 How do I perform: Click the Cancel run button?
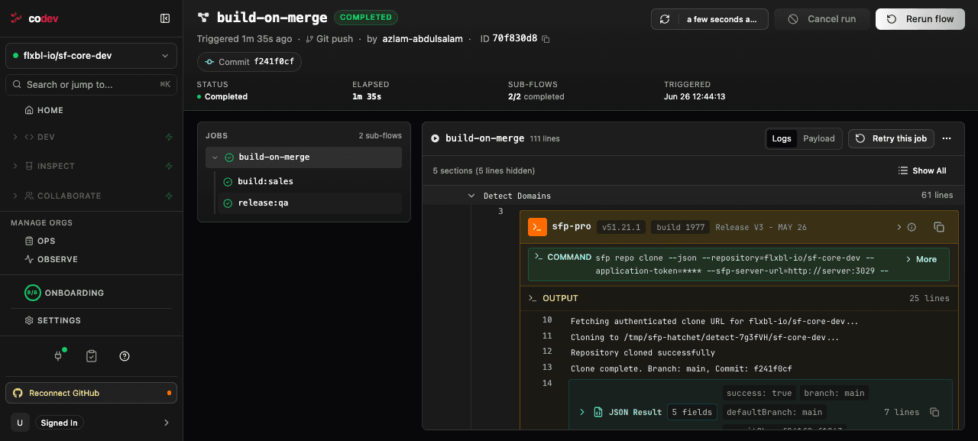(x=821, y=19)
